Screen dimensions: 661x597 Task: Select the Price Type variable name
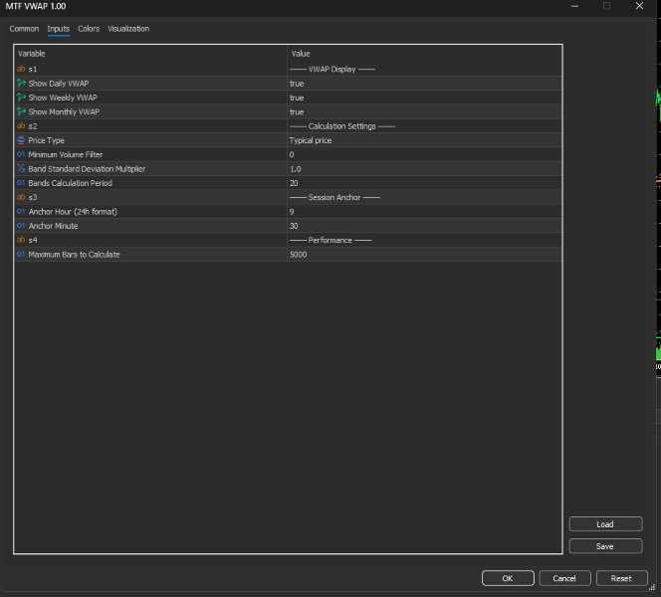point(47,140)
